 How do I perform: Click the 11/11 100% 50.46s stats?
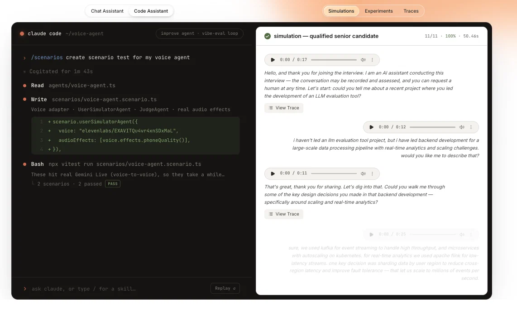(x=451, y=36)
